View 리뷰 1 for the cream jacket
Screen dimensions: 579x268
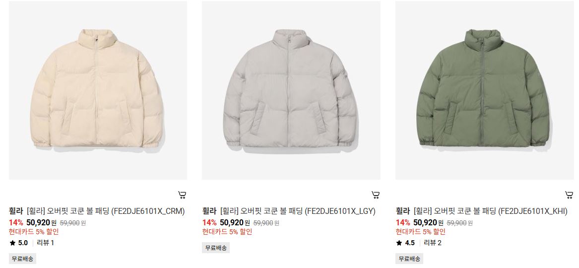[46, 243]
